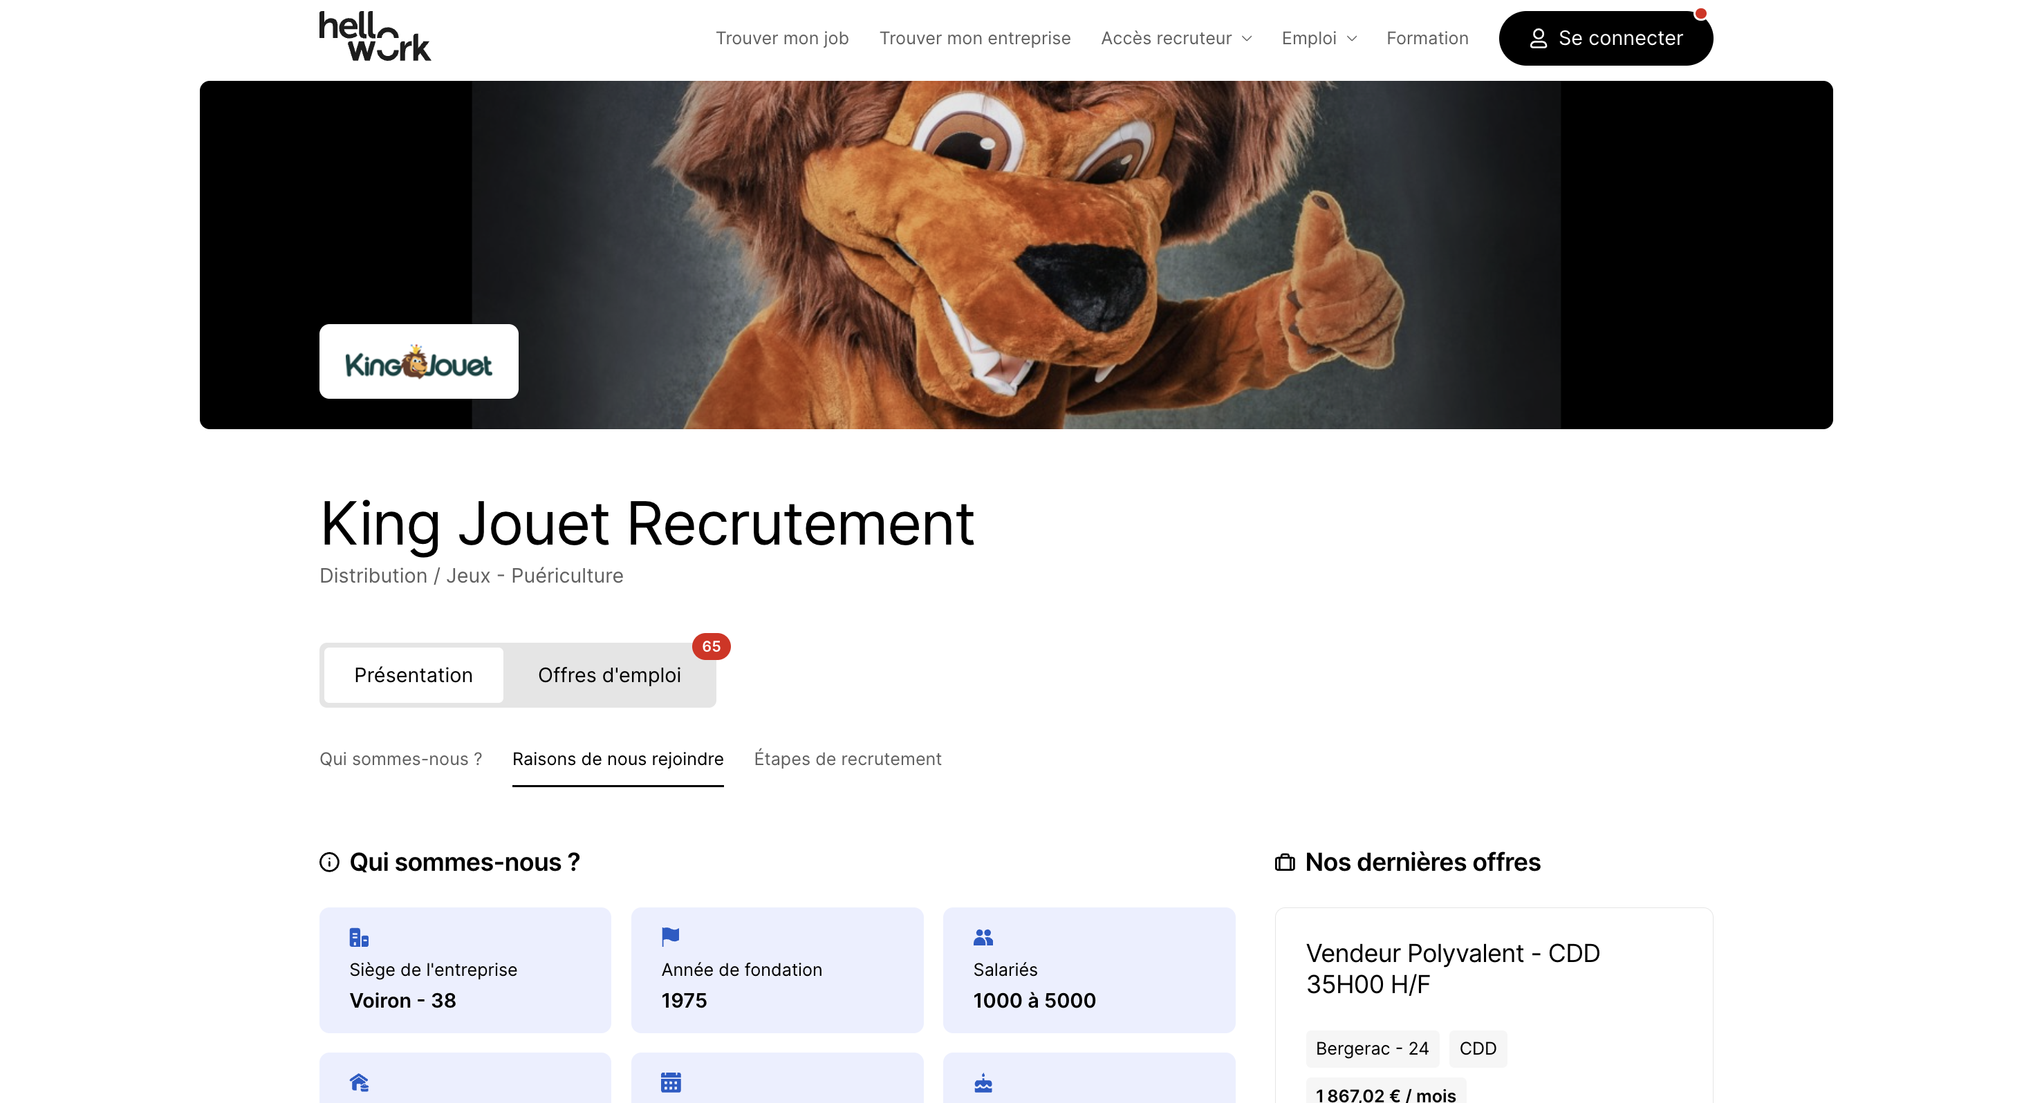Jump to Qui sommes-nous ? anchor
Screen dimensions: 2033x1103
click(x=401, y=759)
